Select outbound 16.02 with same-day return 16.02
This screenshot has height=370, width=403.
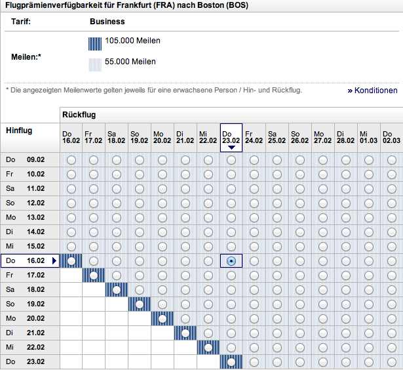coord(71,261)
